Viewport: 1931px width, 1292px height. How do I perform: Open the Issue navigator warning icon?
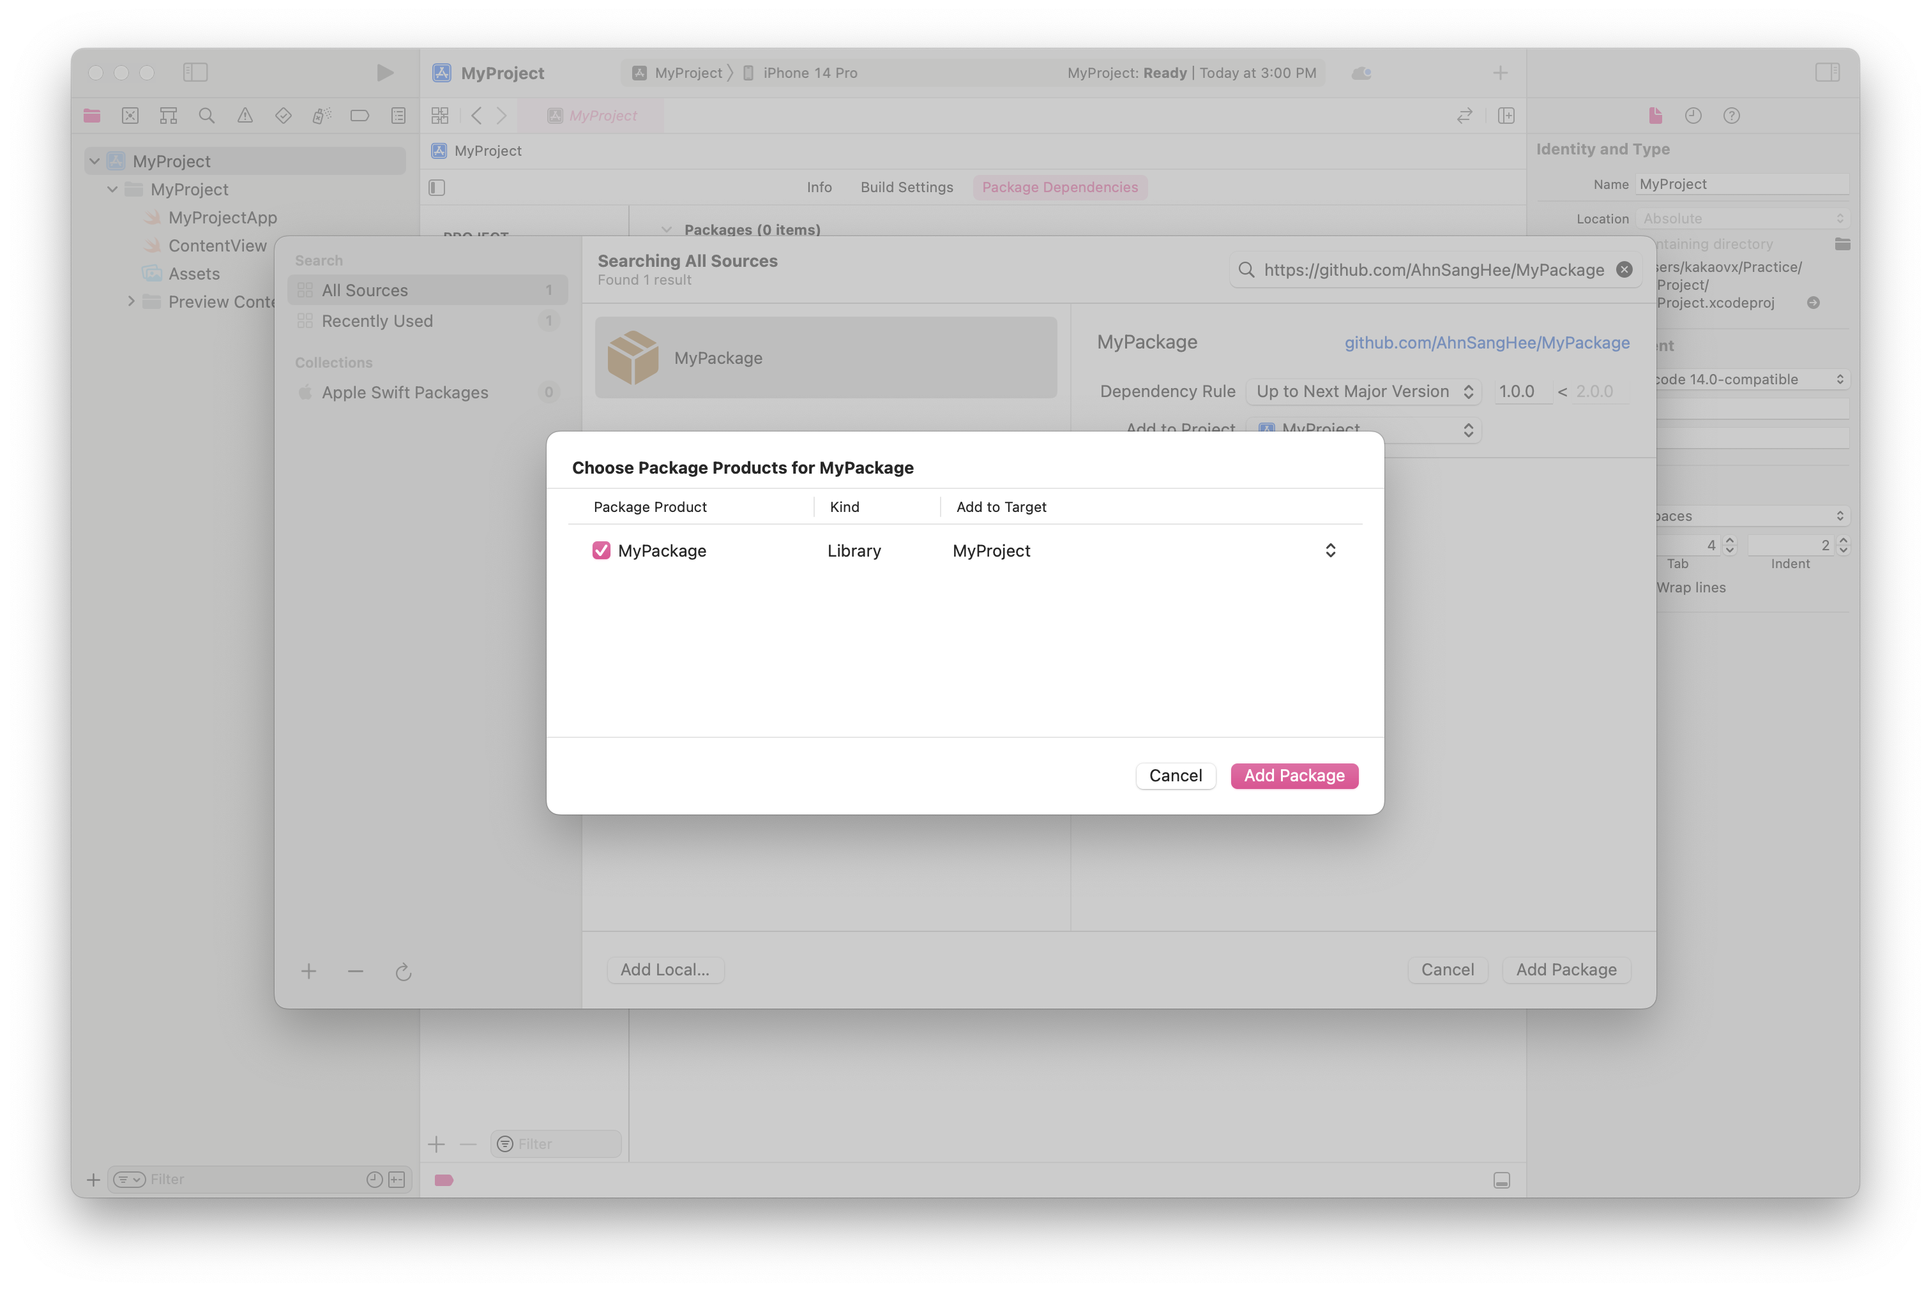[245, 116]
